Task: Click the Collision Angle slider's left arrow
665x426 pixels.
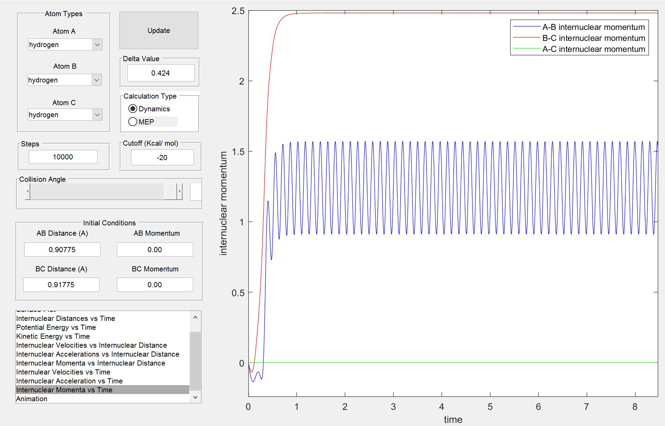Action: tap(27, 191)
